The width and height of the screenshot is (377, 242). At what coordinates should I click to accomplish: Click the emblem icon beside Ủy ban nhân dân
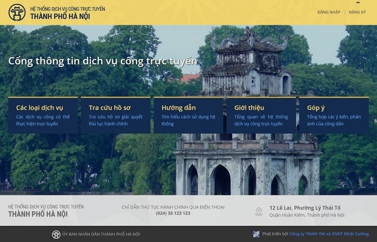click(56, 234)
